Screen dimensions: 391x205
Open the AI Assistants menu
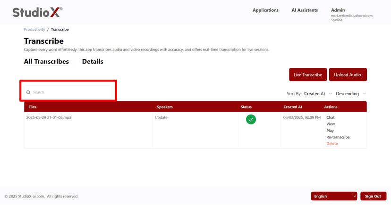tap(305, 10)
